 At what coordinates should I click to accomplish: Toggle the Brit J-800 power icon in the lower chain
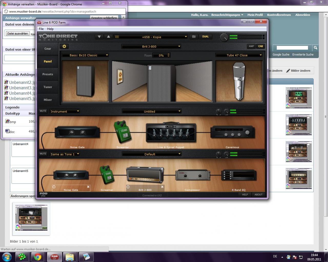point(128,187)
